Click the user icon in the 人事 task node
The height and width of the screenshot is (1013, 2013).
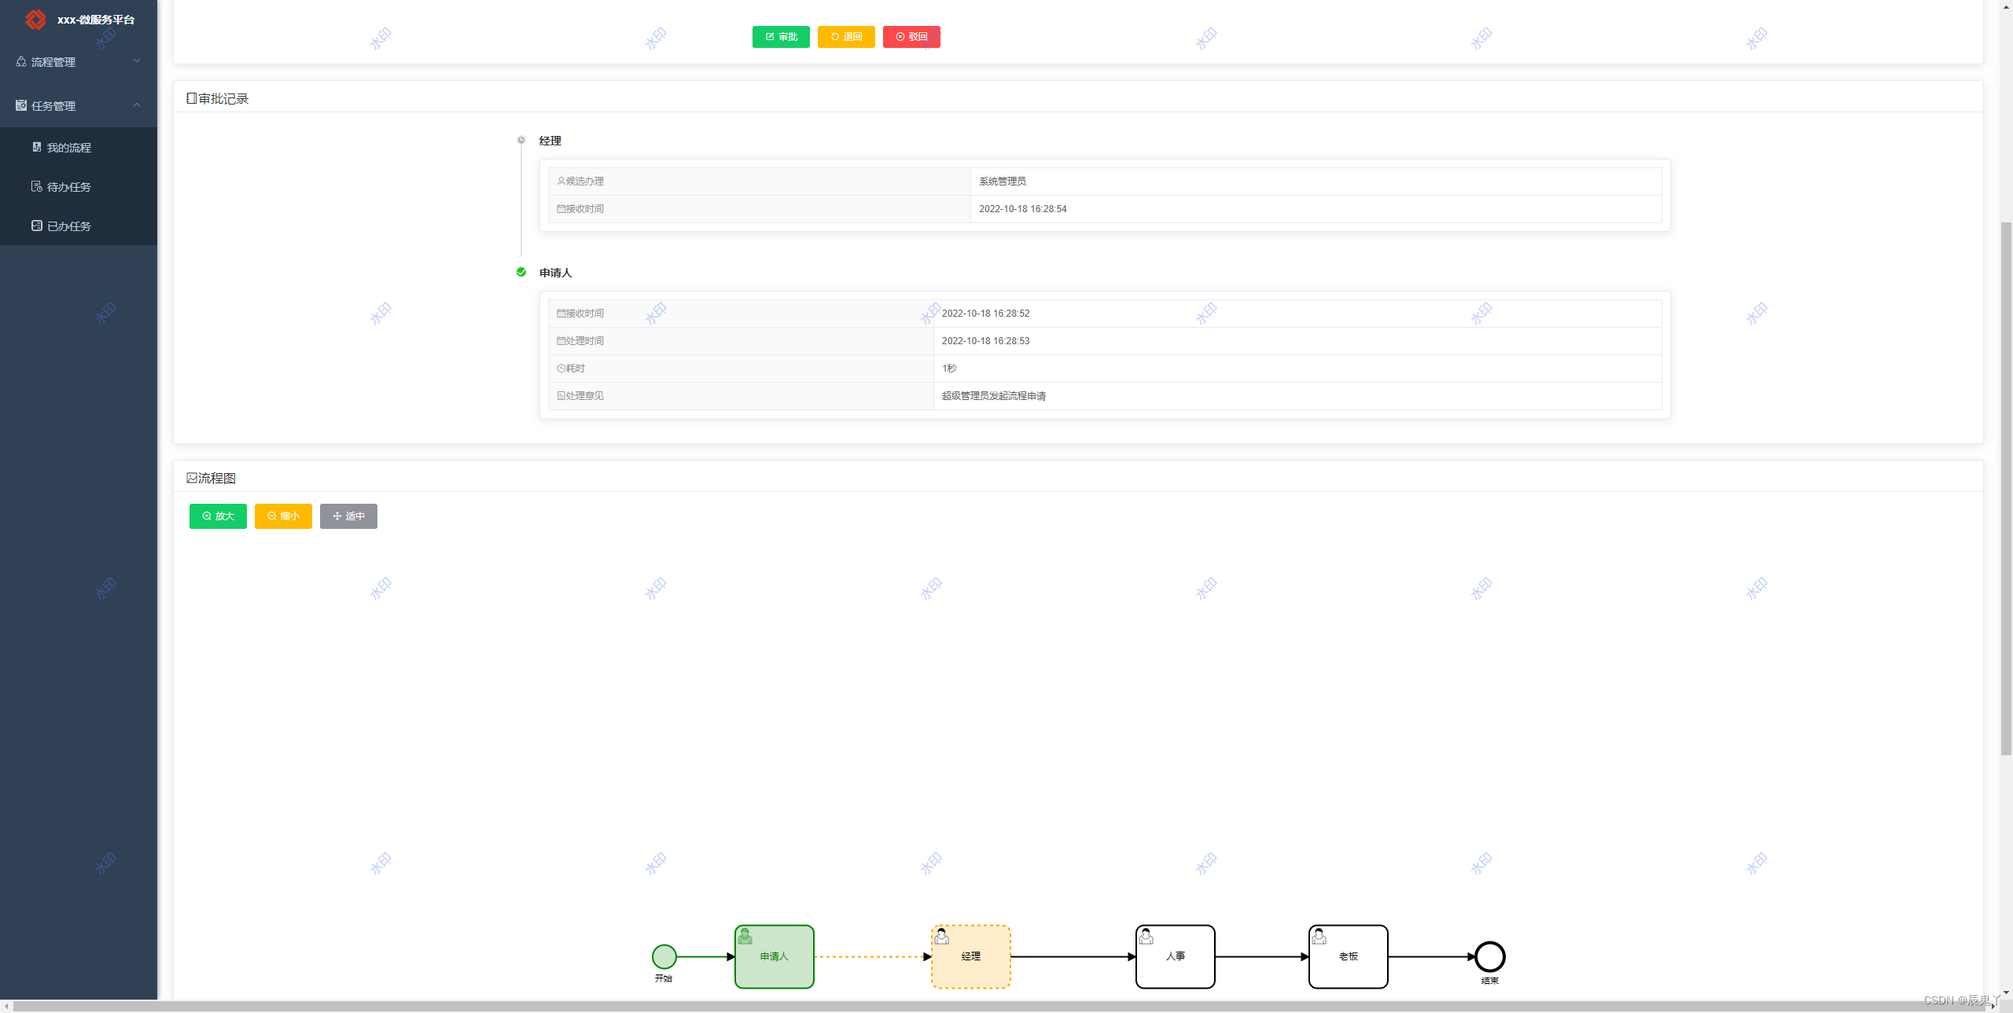click(x=1146, y=936)
